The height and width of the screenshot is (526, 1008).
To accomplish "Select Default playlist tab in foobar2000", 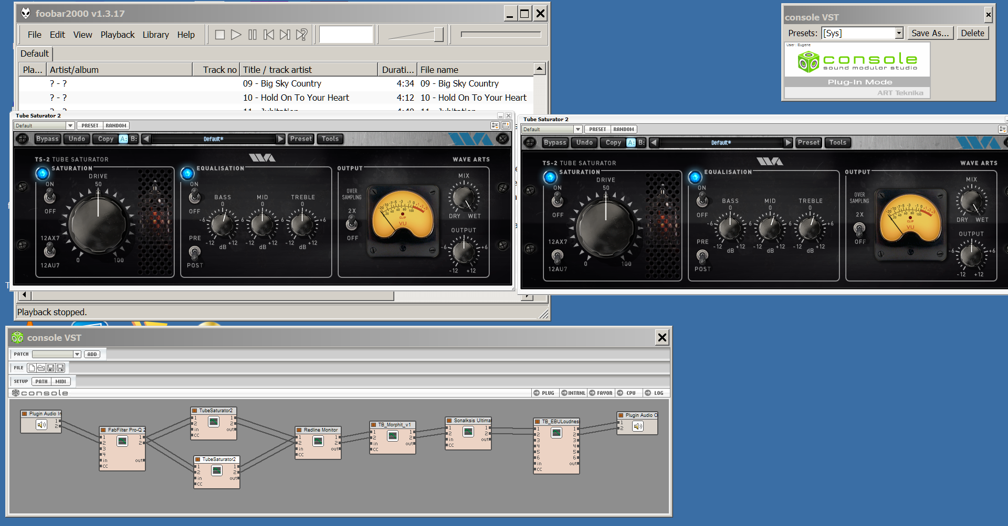I will (x=35, y=53).
